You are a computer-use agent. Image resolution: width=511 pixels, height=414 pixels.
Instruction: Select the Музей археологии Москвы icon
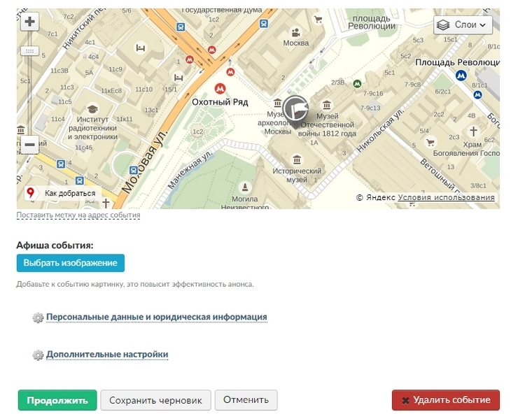click(277, 103)
